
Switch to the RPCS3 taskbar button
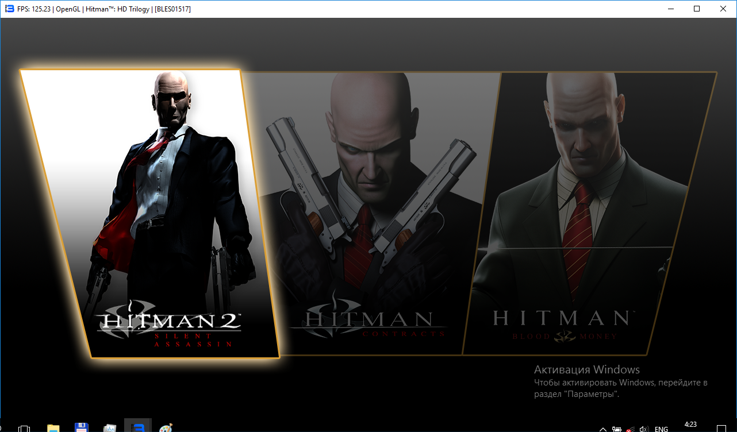(138, 426)
